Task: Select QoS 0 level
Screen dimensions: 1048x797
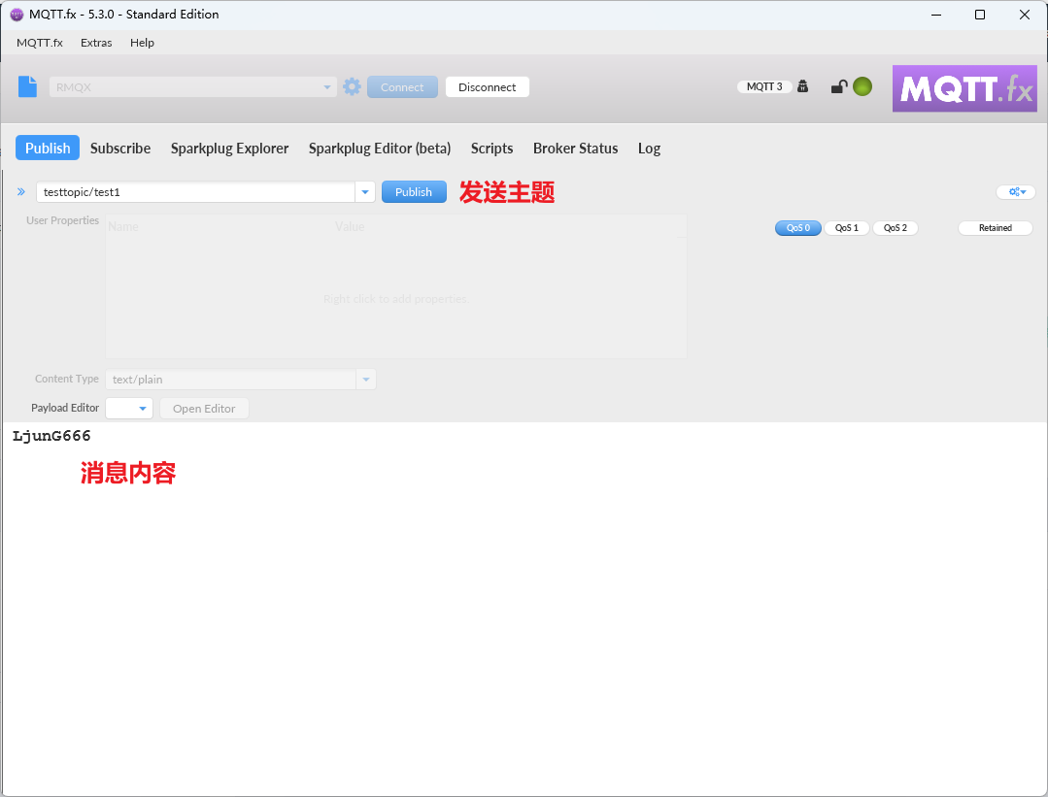Action: [x=798, y=228]
